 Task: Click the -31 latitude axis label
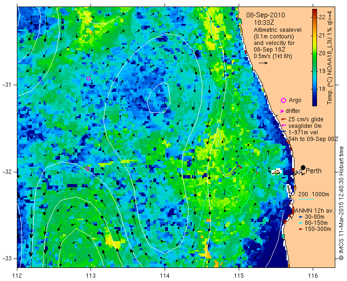7,85
